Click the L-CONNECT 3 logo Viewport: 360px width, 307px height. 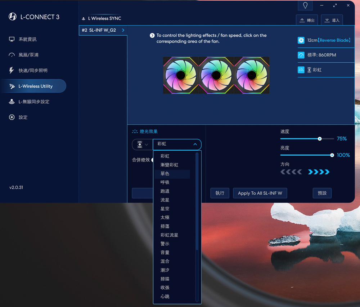tap(34, 17)
